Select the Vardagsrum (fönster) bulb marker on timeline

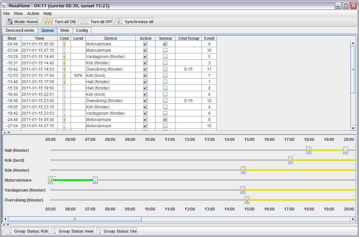(243, 190)
